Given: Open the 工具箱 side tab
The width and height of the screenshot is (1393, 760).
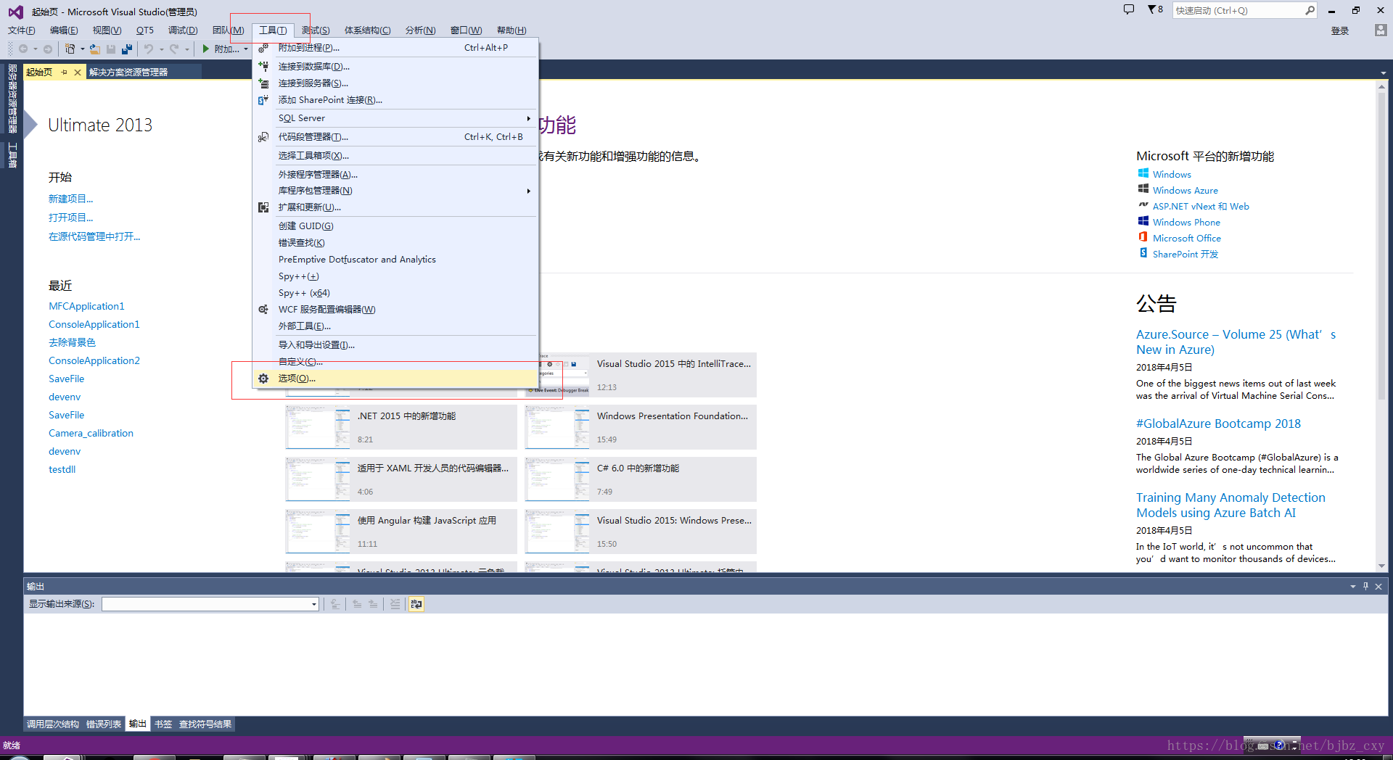Looking at the screenshot, I should (x=12, y=155).
